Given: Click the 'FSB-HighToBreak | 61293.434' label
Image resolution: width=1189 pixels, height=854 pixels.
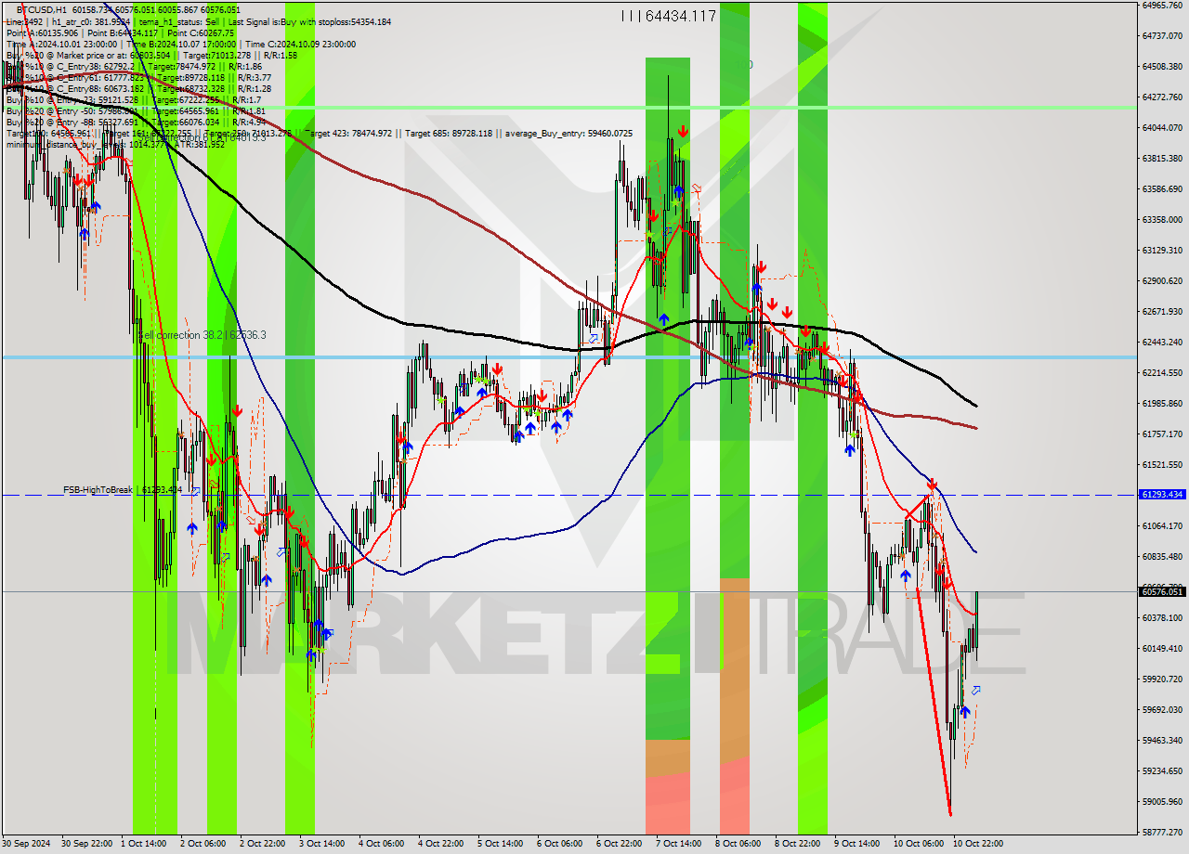Looking at the screenshot, I should (x=123, y=489).
